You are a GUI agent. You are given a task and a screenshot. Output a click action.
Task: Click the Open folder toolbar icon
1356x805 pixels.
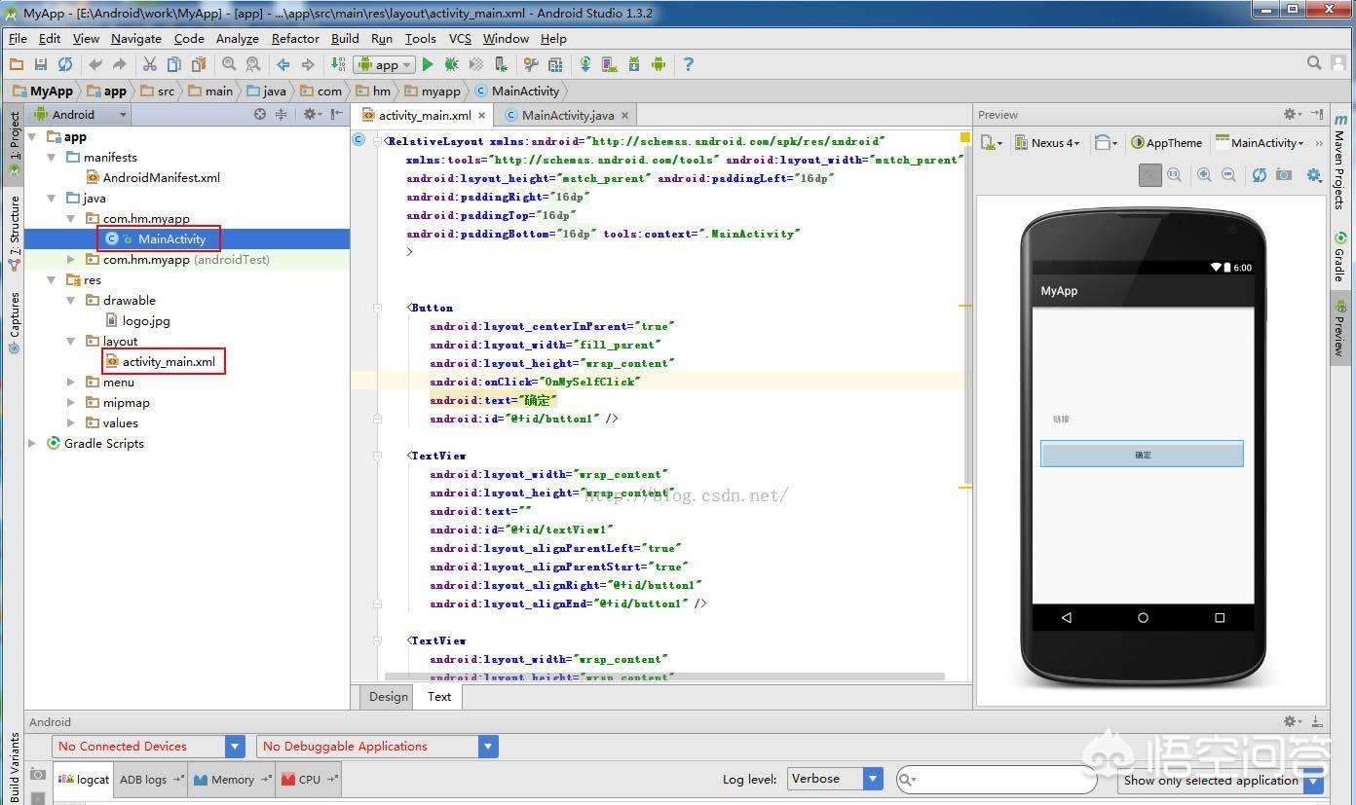(x=16, y=64)
